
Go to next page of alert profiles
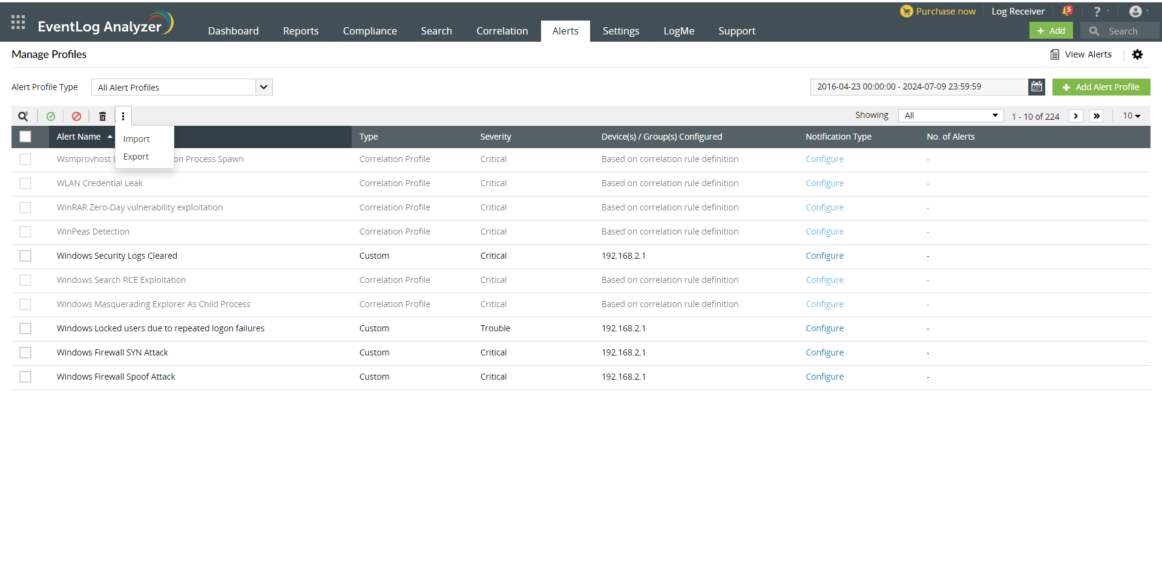(1076, 115)
